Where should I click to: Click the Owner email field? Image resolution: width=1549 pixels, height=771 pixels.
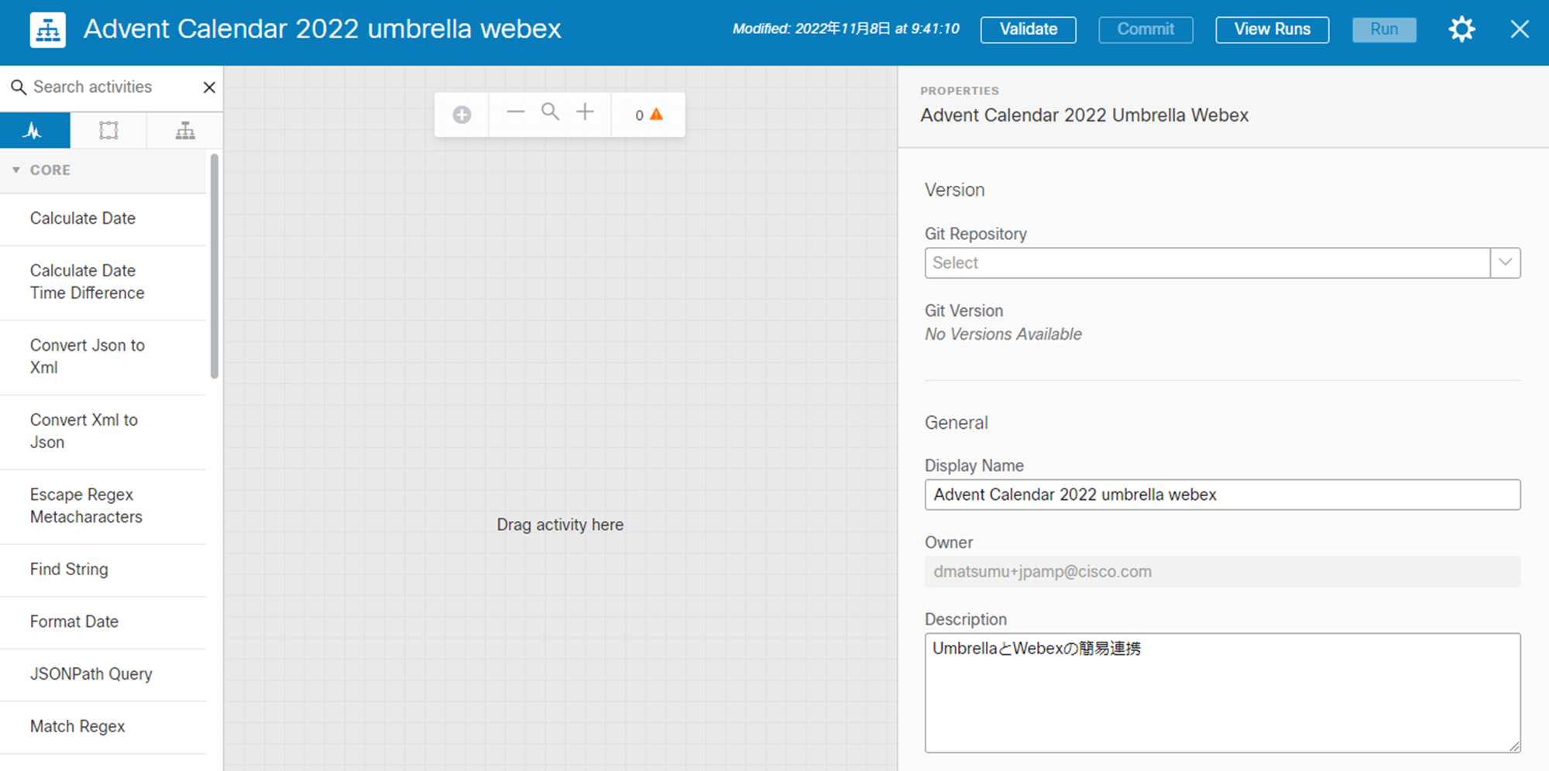pyautogui.click(x=1222, y=571)
